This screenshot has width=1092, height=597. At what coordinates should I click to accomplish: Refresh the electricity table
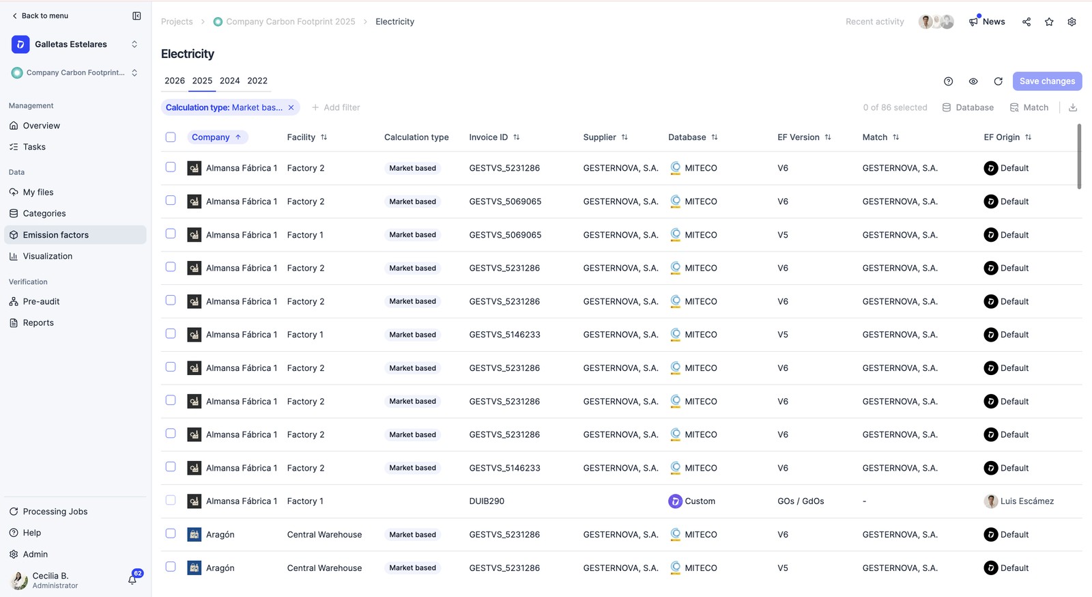coord(998,81)
